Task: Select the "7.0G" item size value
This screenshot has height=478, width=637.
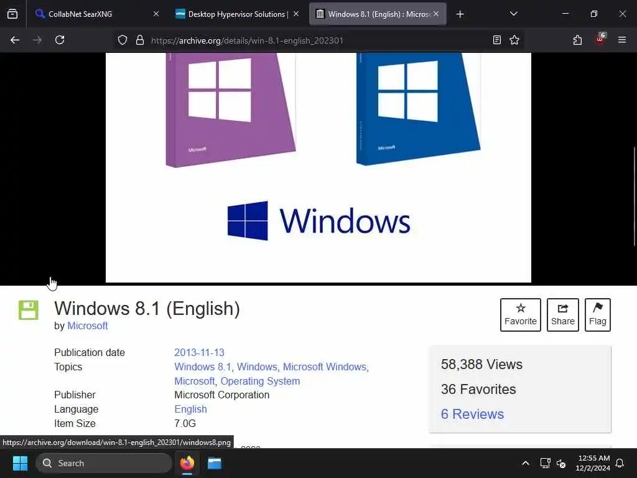Action: pyautogui.click(x=185, y=423)
